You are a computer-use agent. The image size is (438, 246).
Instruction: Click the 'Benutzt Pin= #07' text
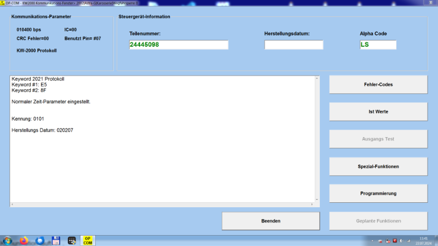click(83, 38)
